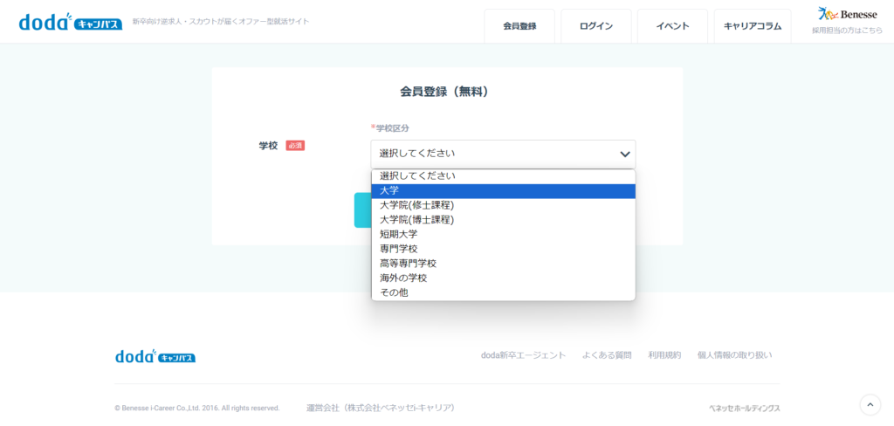The height and width of the screenshot is (426, 894).
Task: Open 個人情報の取り扱い footer link
Action: point(734,355)
